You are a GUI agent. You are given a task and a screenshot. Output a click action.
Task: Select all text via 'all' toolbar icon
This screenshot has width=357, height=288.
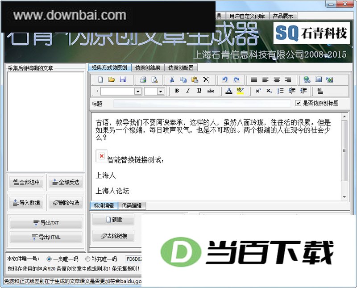tap(320, 91)
